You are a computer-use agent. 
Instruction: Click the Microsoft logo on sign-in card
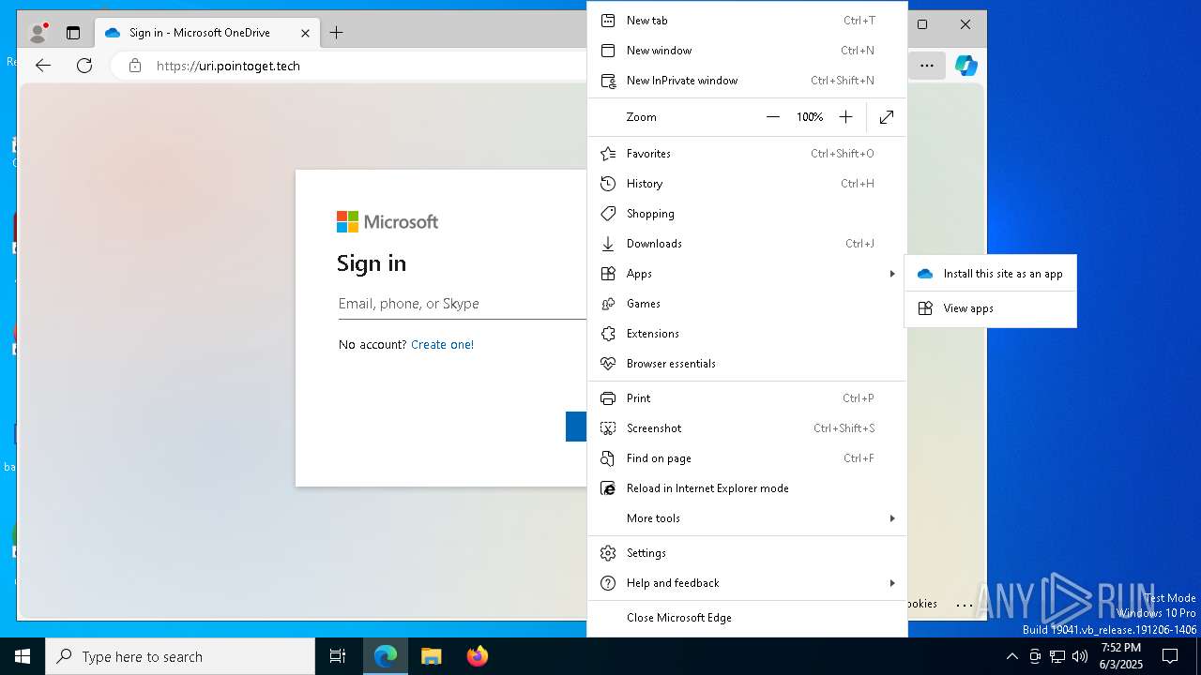click(388, 222)
